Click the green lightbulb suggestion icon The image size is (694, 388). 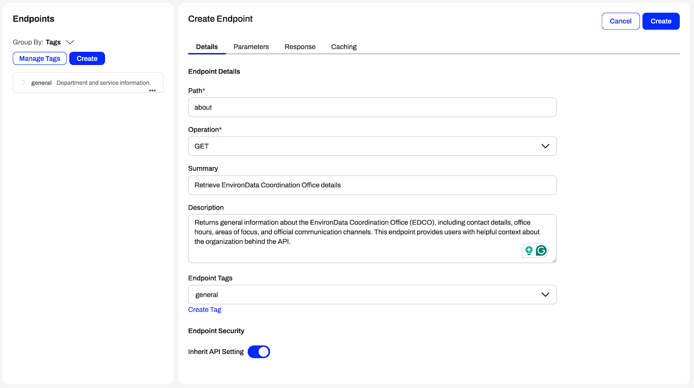tap(529, 250)
